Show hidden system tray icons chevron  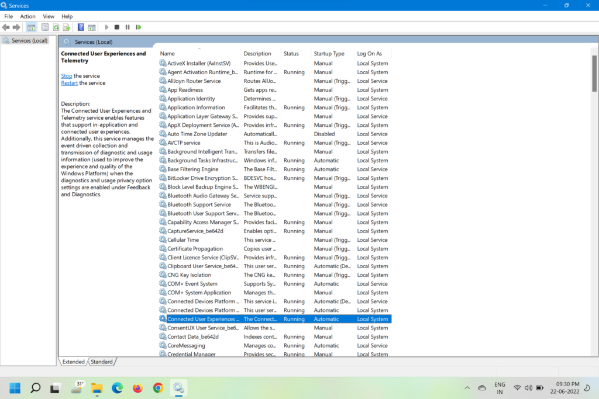click(x=467, y=387)
